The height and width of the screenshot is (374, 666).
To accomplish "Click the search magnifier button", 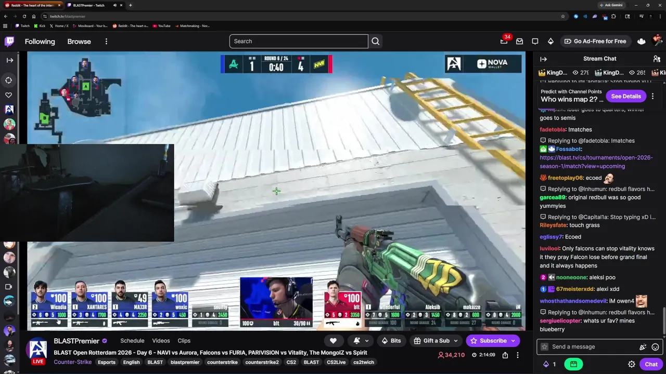I will pyautogui.click(x=375, y=41).
